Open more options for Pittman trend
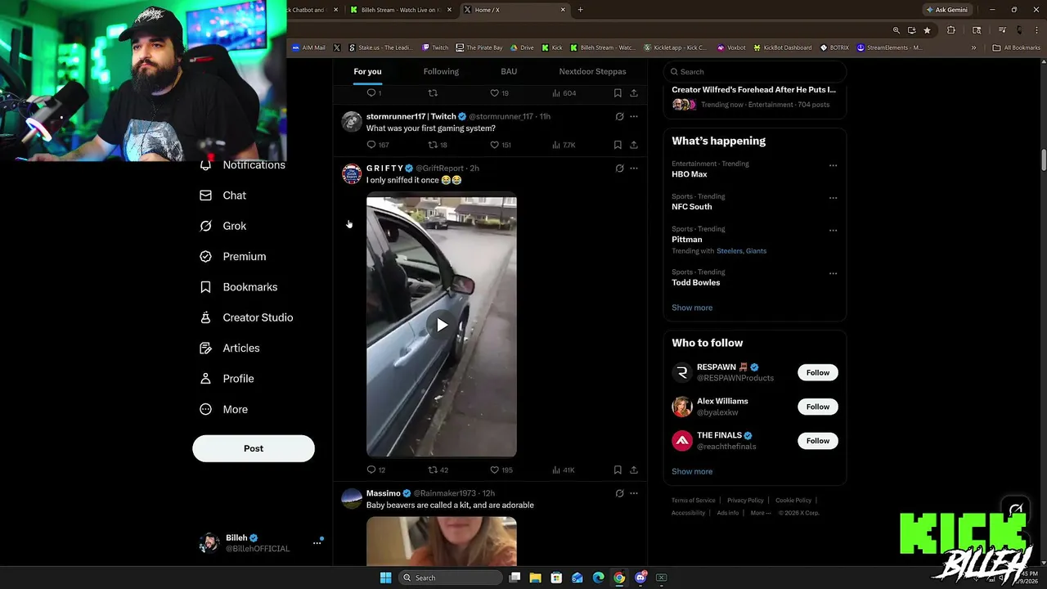This screenshot has width=1047, height=589. click(x=833, y=231)
